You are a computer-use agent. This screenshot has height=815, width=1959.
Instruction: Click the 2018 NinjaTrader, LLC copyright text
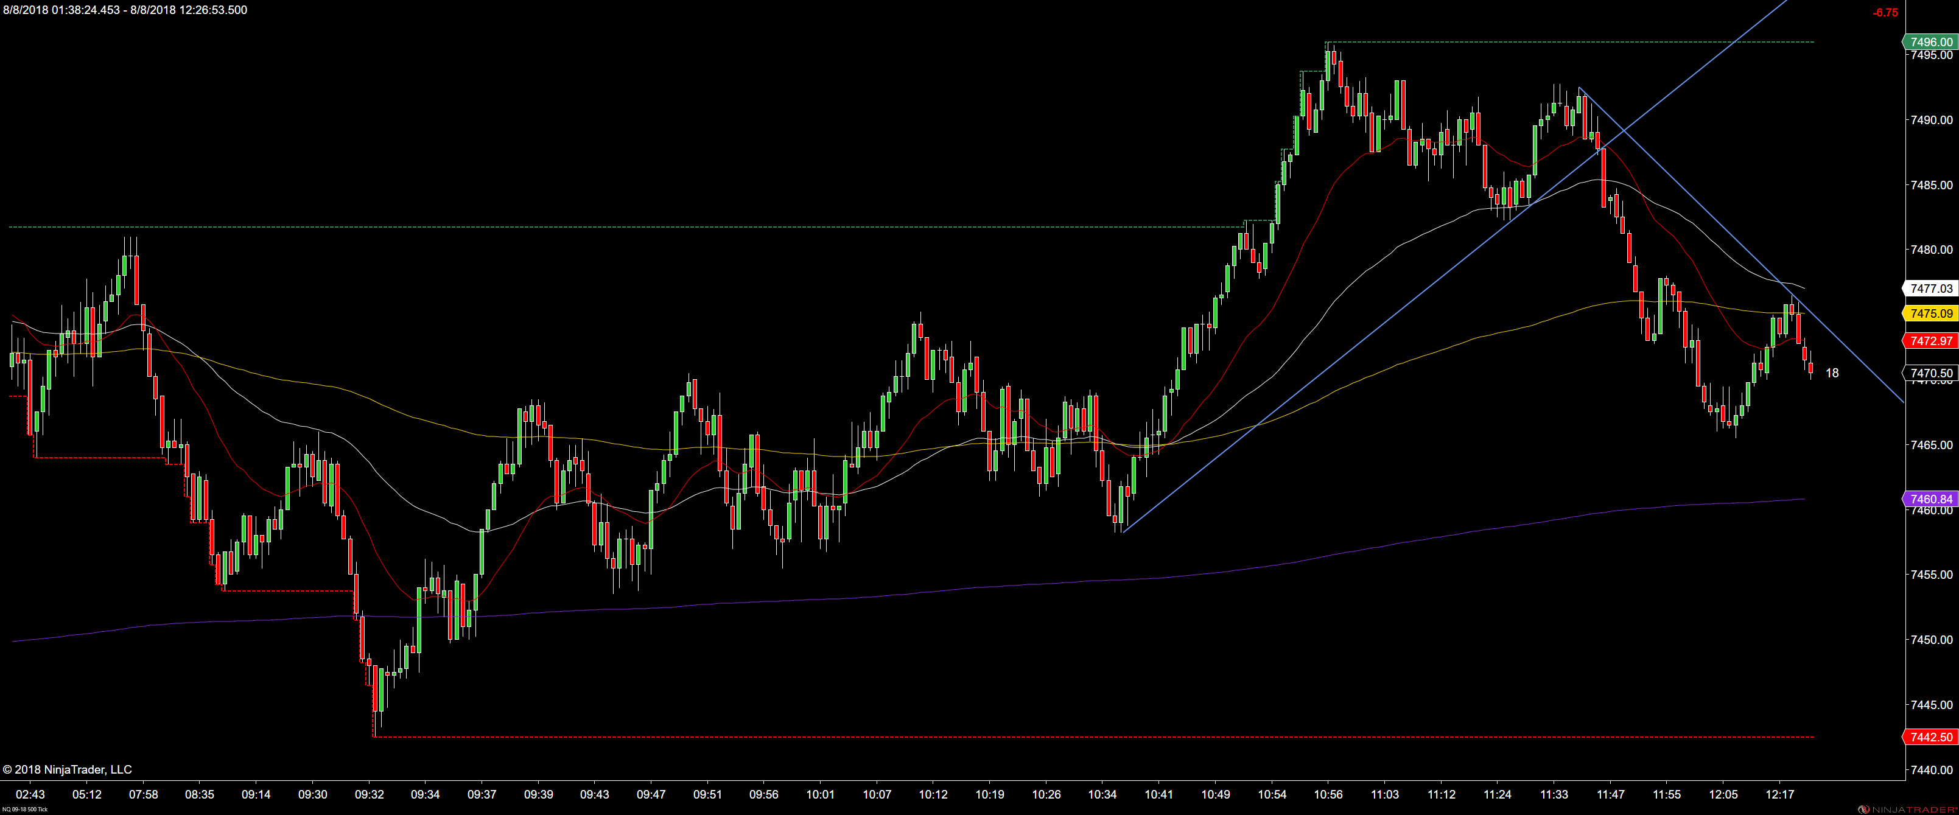[67, 769]
